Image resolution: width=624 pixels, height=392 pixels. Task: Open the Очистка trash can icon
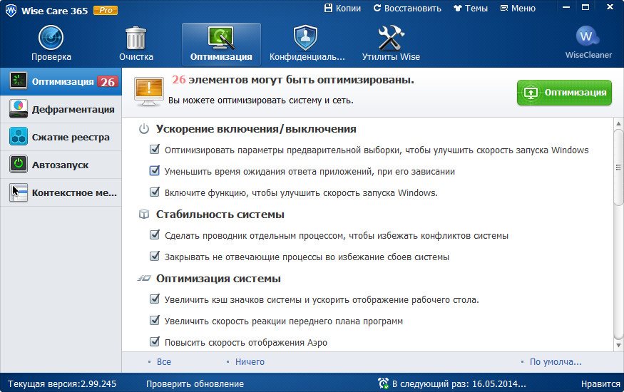[135, 38]
